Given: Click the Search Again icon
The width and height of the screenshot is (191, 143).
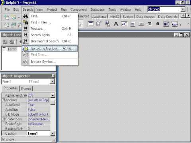Looking at the screenshot, I should (25, 35).
